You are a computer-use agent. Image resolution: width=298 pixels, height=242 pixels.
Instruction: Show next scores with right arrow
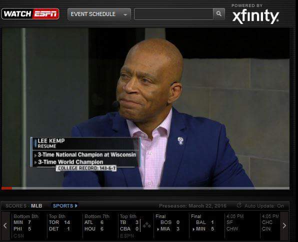[x=284, y=225]
